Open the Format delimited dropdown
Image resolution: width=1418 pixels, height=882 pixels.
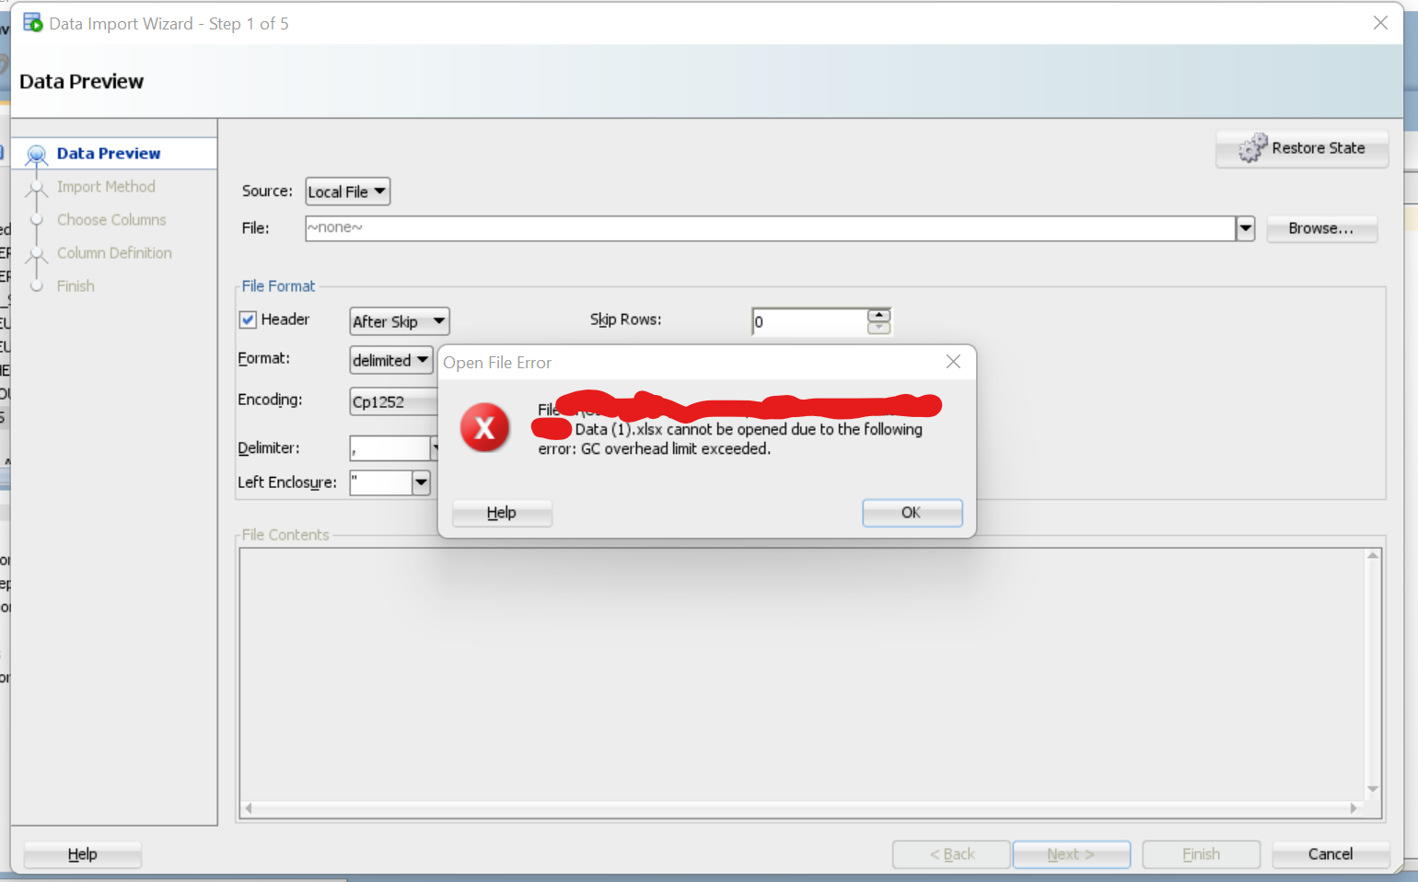(x=391, y=360)
